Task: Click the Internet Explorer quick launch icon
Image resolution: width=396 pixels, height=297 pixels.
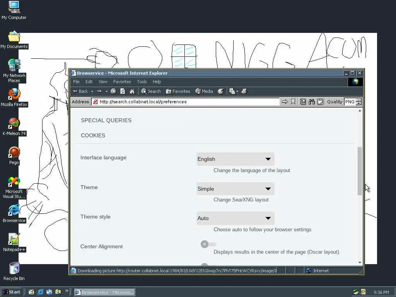Action: coord(40,292)
